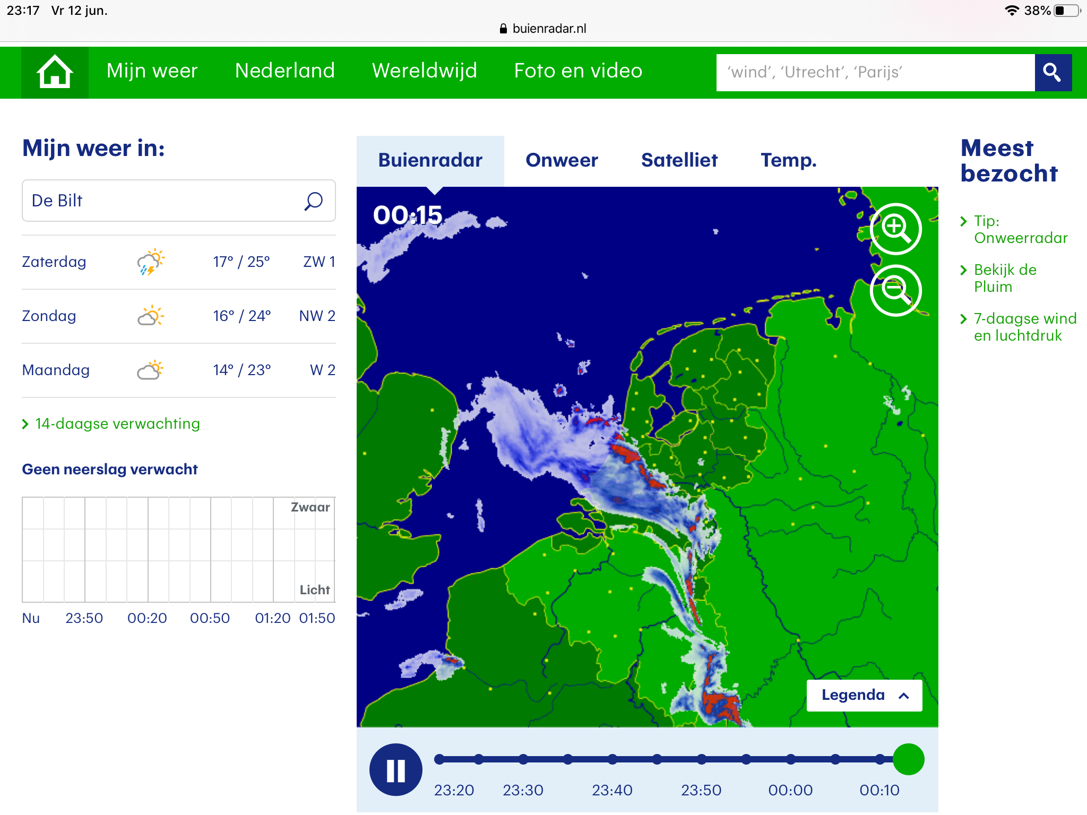
Task: Tap the Wi-Fi icon in status bar
Action: (1012, 11)
